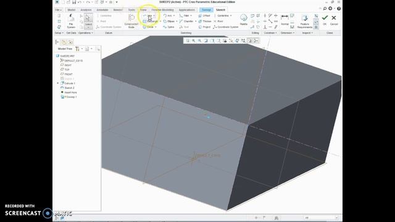Click the Save icon in quick access toolbar
The height and width of the screenshot is (222, 395).
point(74,2)
